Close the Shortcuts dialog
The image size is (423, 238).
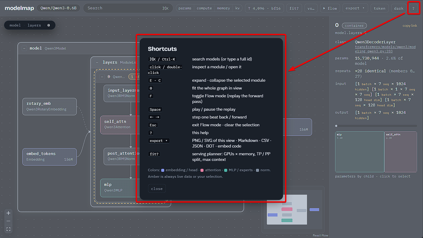pyautogui.click(x=157, y=189)
